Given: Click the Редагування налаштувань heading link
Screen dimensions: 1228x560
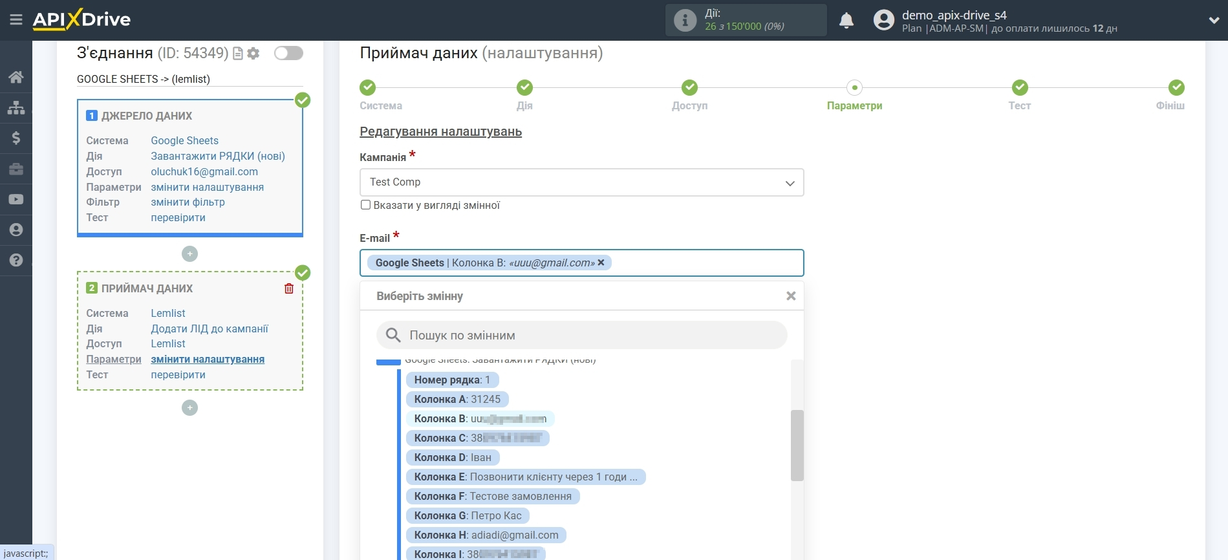Looking at the screenshot, I should click(x=440, y=131).
